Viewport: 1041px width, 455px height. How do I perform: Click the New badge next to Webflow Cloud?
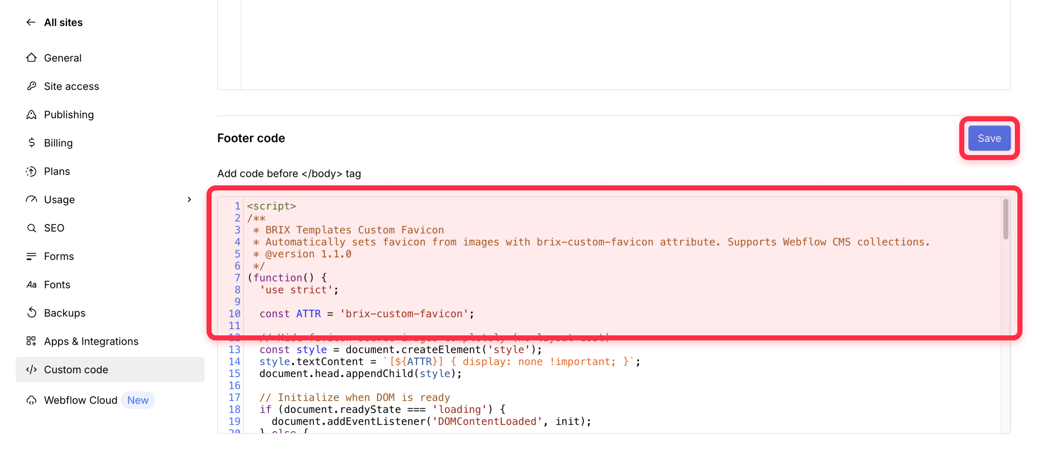[138, 400]
